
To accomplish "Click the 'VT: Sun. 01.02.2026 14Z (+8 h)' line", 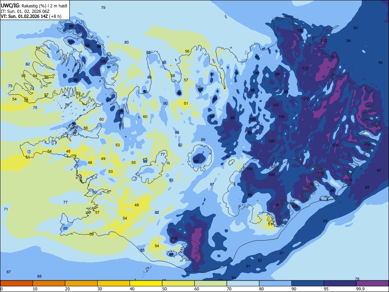I will coord(31,16).
